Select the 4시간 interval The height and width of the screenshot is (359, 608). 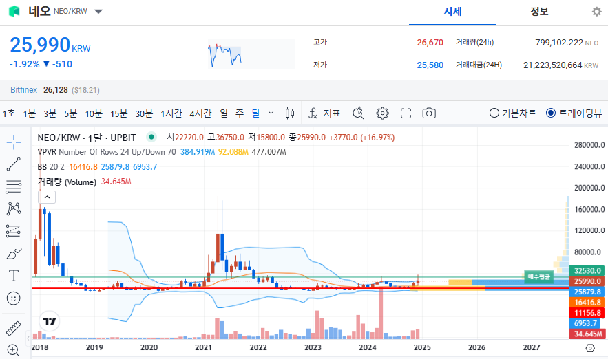point(200,113)
